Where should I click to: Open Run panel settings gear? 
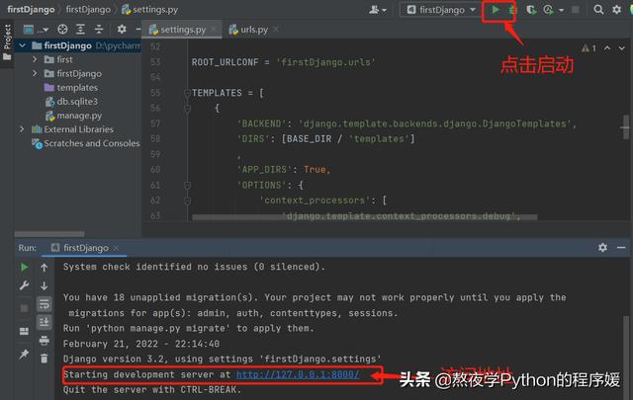tap(602, 247)
